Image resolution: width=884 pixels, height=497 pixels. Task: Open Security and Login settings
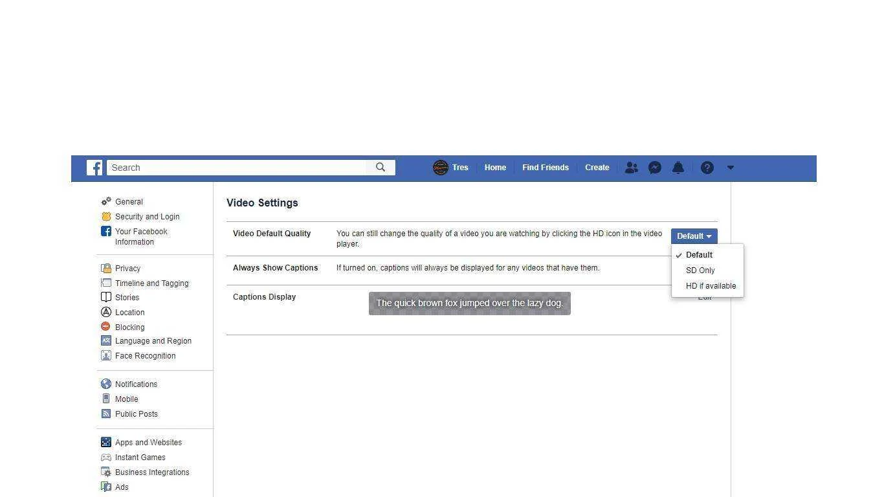pyautogui.click(x=147, y=217)
